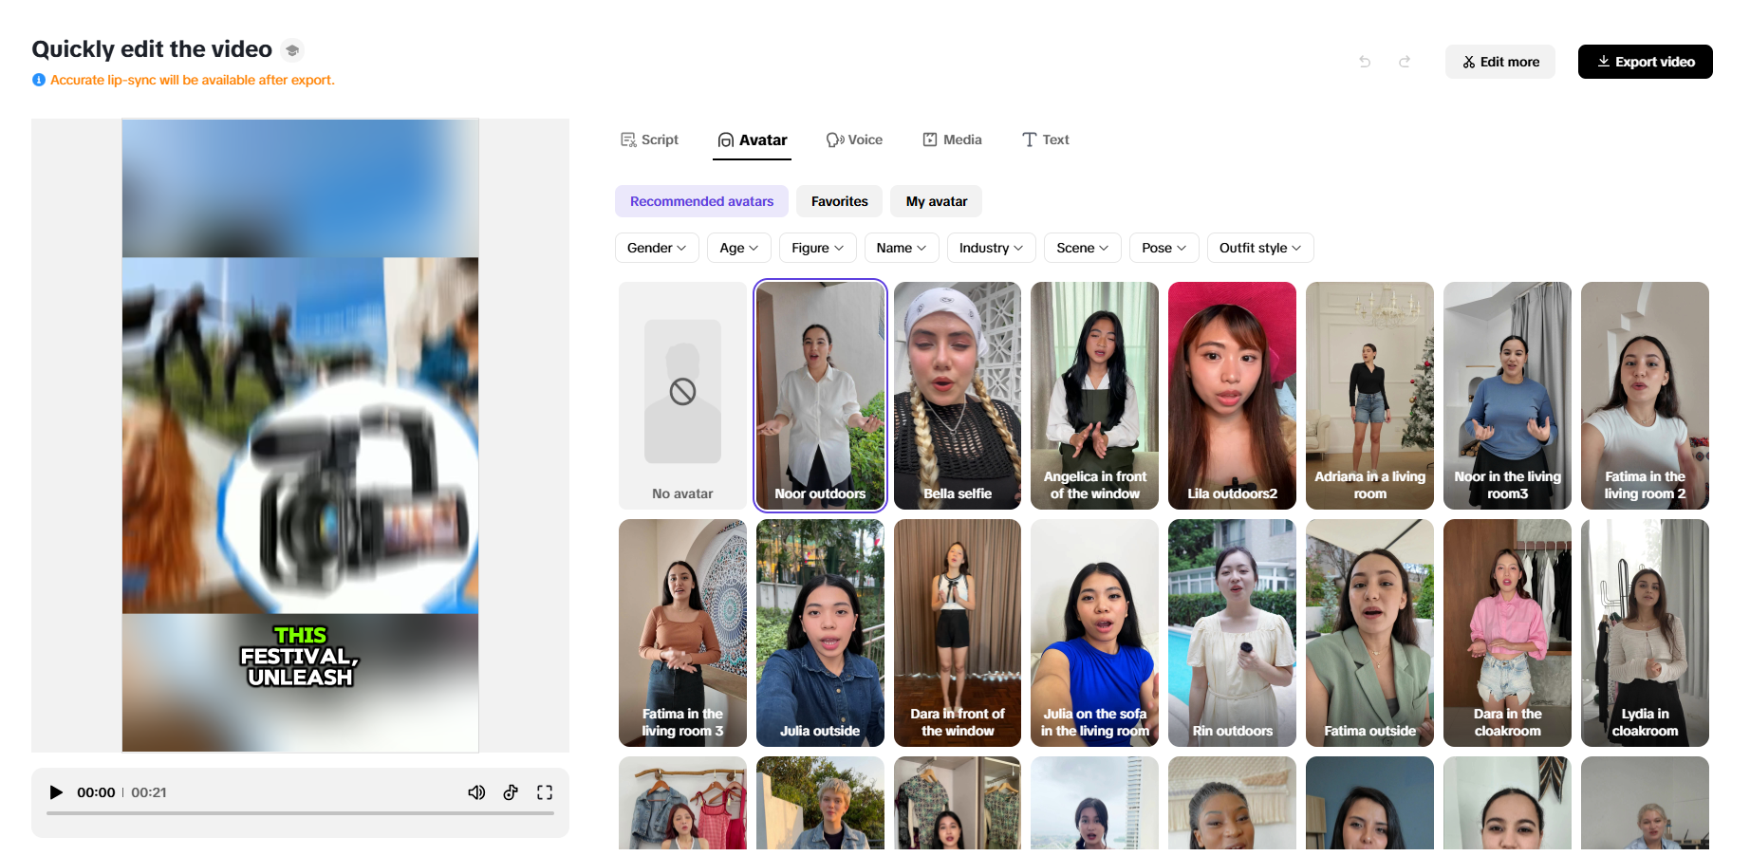Viewport: 1750px width, 856px height.
Task: Click the graduation cap icon near the title
Action: pyautogui.click(x=291, y=49)
